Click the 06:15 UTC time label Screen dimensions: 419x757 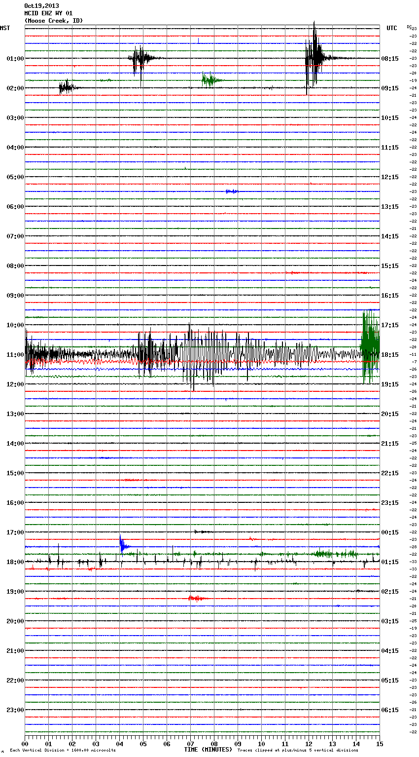(390, 710)
